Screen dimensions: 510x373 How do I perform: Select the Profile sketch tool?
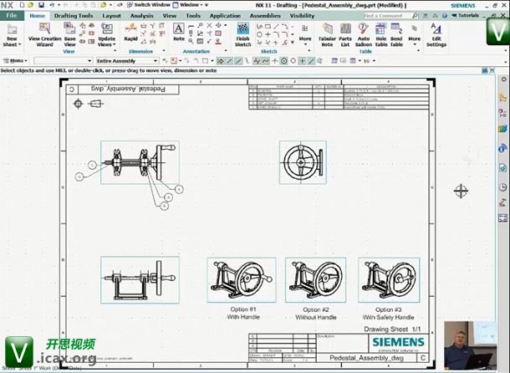pos(259,27)
